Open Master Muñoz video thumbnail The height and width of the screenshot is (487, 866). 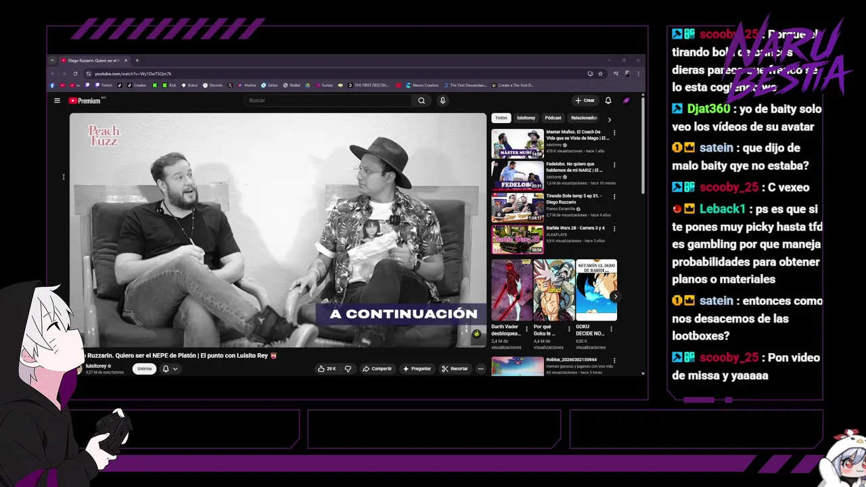tap(518, 143)
